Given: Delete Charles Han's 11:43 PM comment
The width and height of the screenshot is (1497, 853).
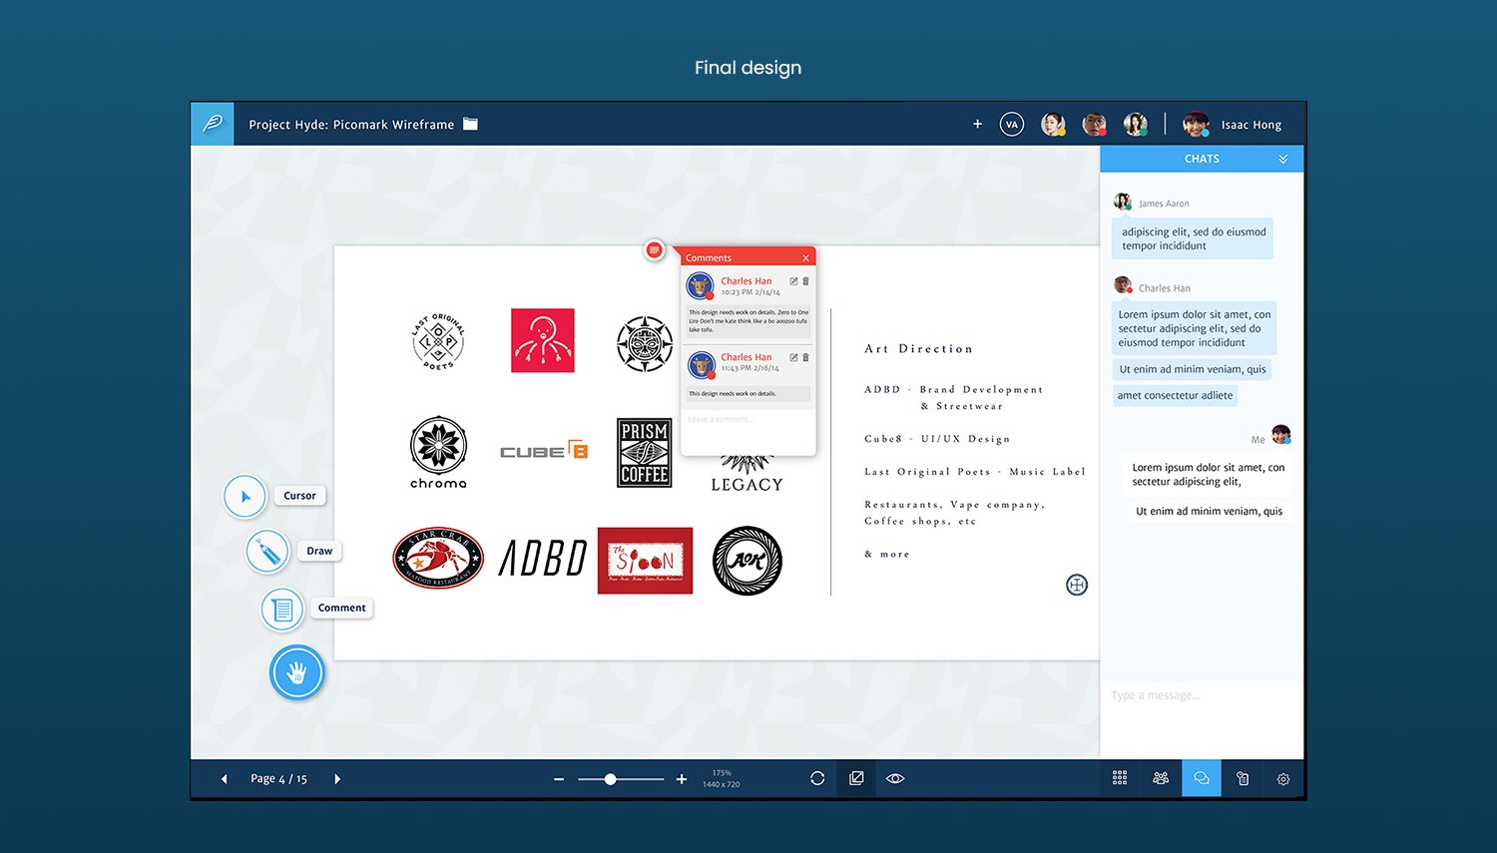Looking at the screenshot, I should (x=806, y=357).
